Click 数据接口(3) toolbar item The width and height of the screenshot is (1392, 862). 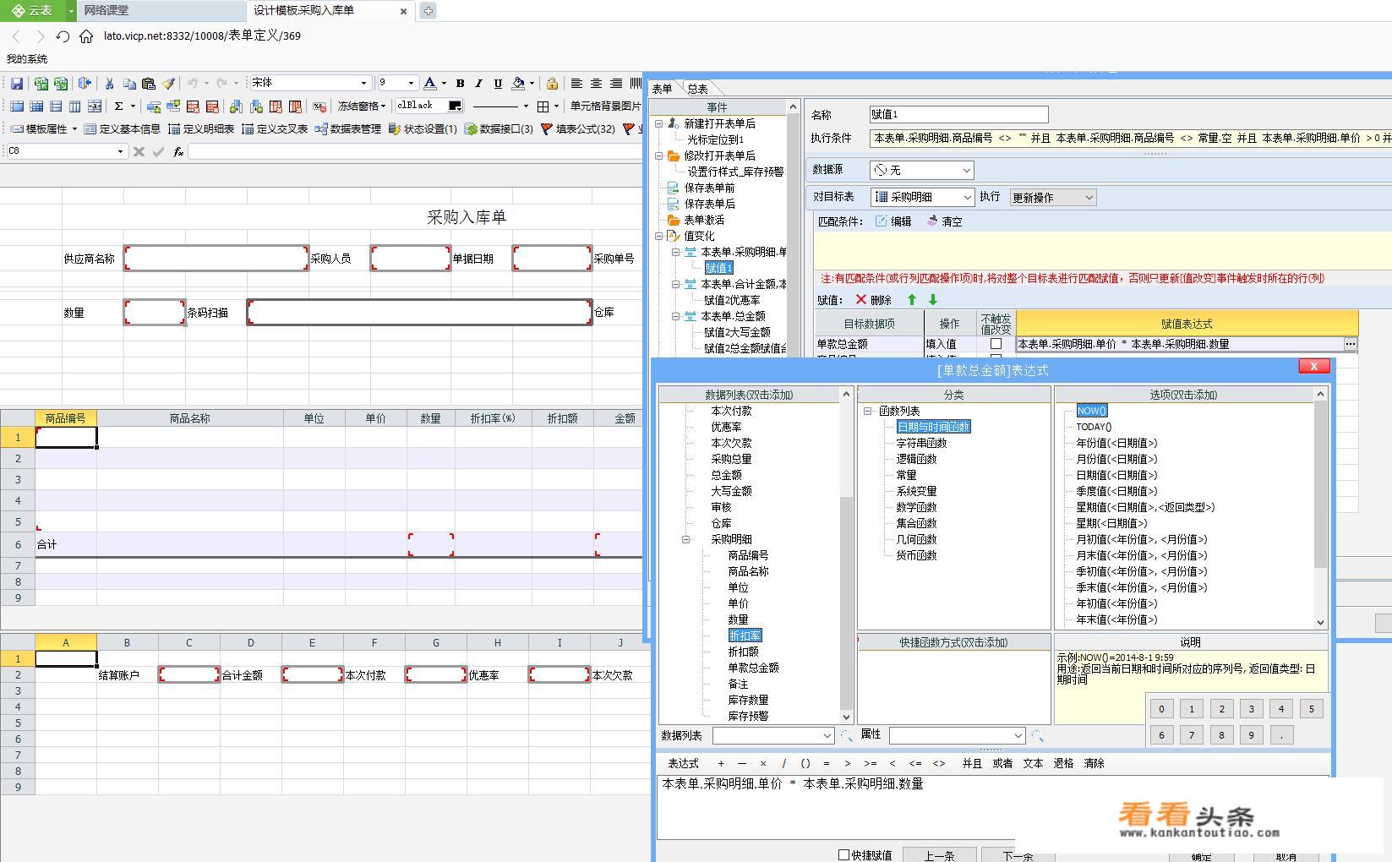(x=499, y=128)
